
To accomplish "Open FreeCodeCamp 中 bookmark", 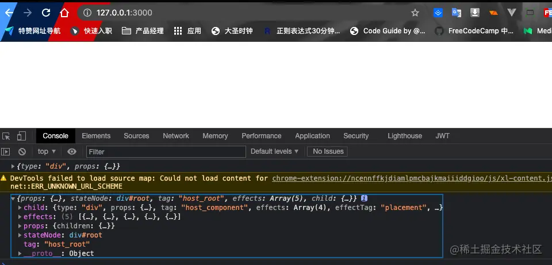I will (474, 31).
